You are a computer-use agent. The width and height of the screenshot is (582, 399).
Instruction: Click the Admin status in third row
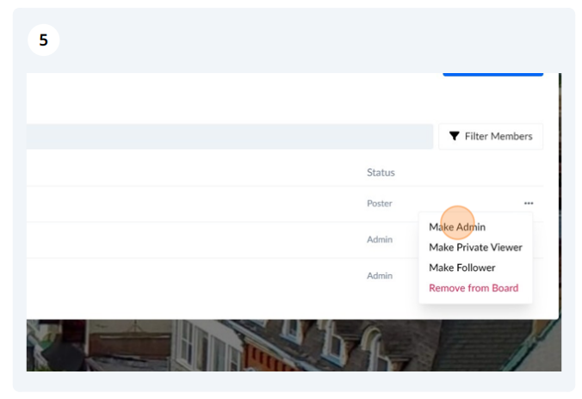tap(379, 276)
